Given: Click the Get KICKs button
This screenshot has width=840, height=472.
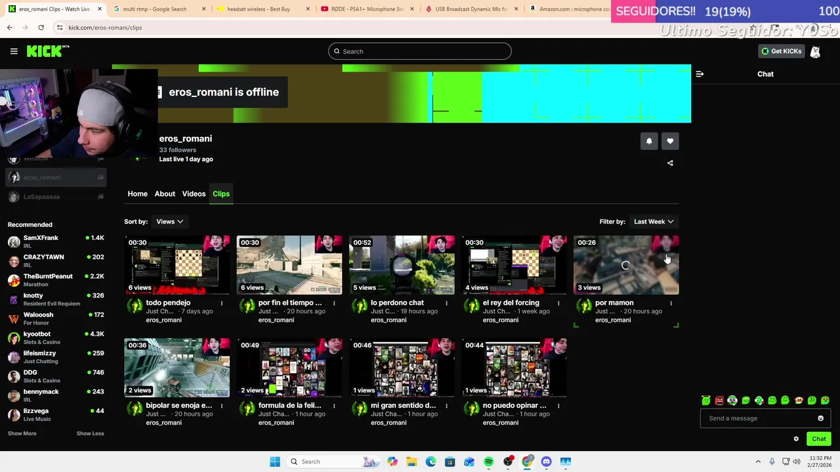Looking at the screenshot, I should (x=781, y=51).
